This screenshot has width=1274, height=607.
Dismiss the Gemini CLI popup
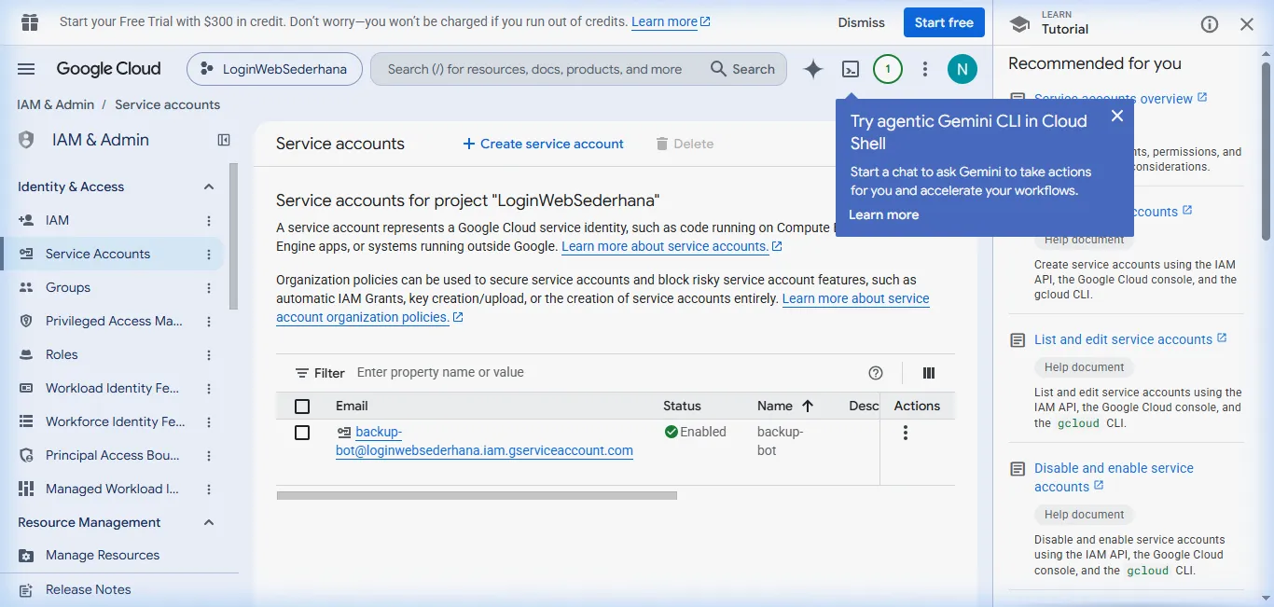tap(1117, 116)
